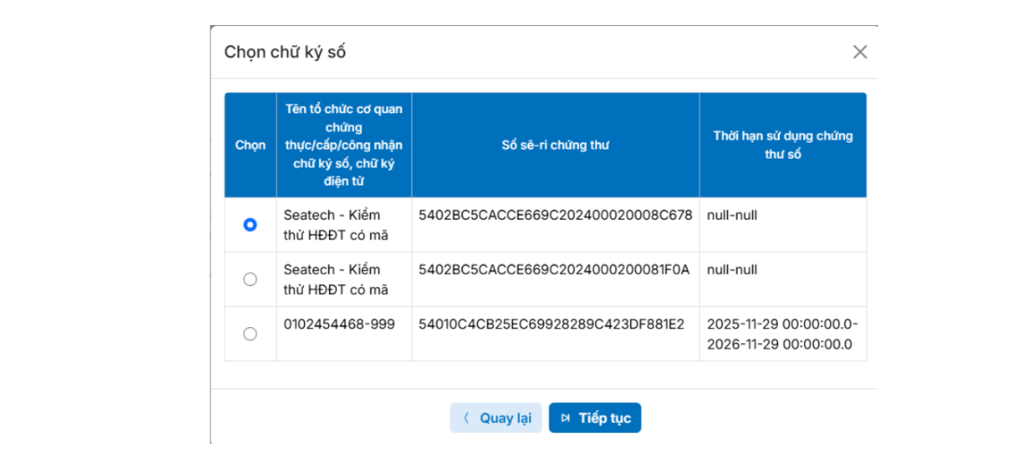Viewport: 1021px width, 449px height.
Task: Close the Chọn chữ ký số dialog
Action: 860,52
